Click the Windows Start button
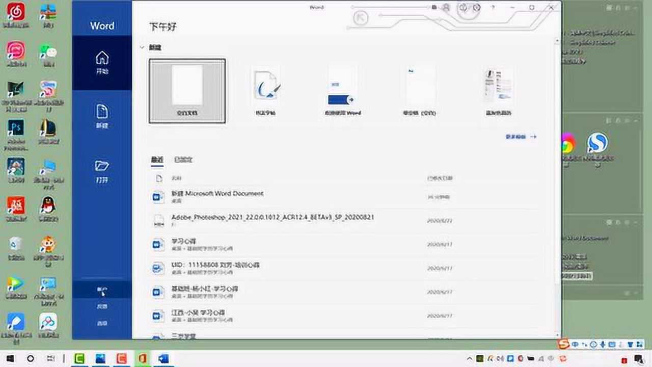Image resolution: width=652 pixels, height=367 pixels. (x=10, y=359)
